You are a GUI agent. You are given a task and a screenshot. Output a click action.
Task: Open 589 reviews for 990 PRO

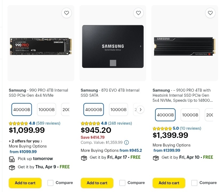48,123
